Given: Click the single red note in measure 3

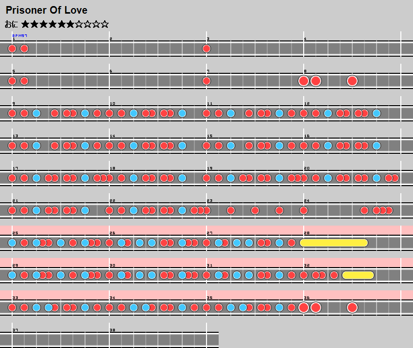Looking at the screenshot, I should [206, 49].
